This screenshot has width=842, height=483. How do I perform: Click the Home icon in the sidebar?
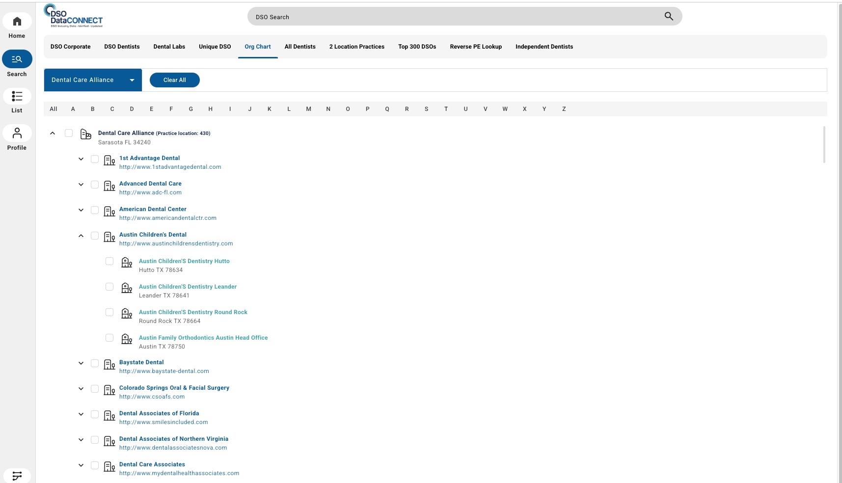[x=17, y=21]
